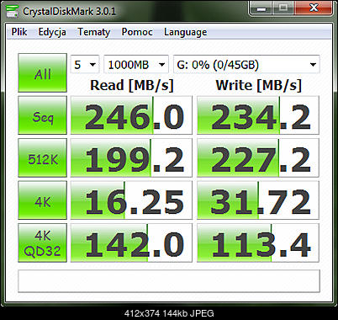Viewport: 338px width, 320px height.
Task: Click the Write [MB/s] column header
Action: pos(258,85)
